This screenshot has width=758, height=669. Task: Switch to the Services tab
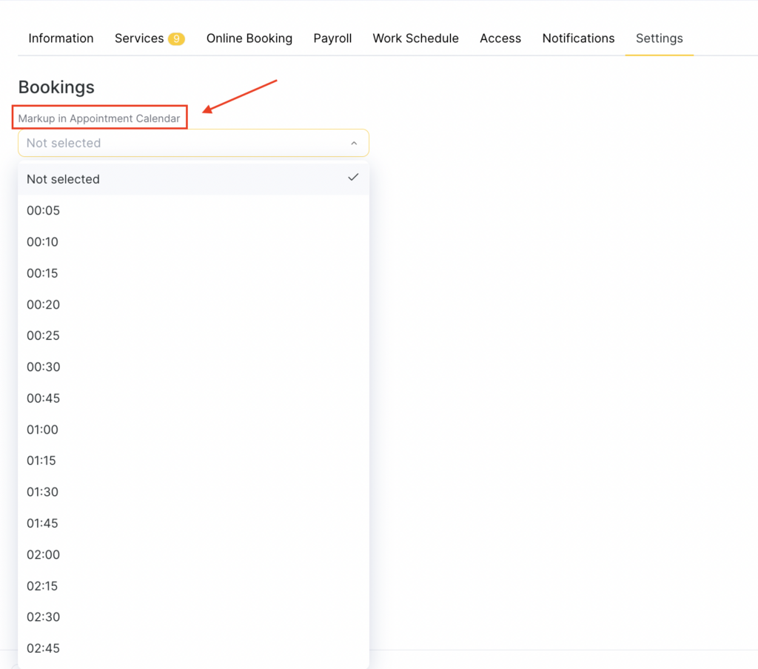138,38
